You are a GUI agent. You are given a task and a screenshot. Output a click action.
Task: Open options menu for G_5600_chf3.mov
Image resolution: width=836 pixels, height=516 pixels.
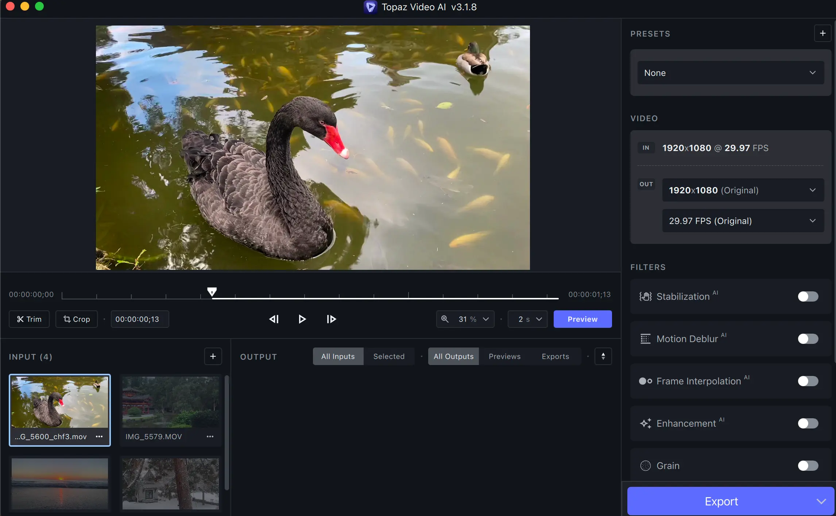point(99,437)
